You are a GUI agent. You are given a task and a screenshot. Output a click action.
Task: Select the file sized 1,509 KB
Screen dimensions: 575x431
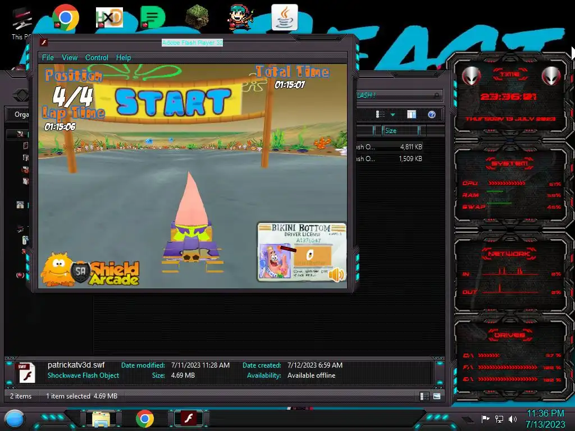(x=389, y=159)
